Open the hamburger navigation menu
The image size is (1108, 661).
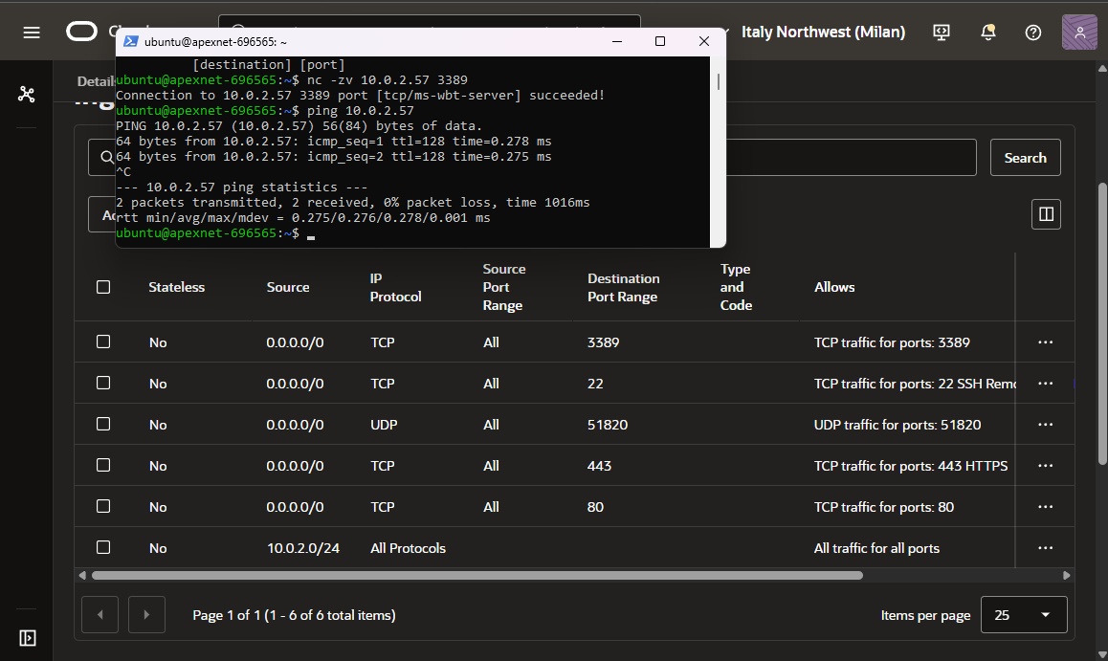click(x=31, y=33)
